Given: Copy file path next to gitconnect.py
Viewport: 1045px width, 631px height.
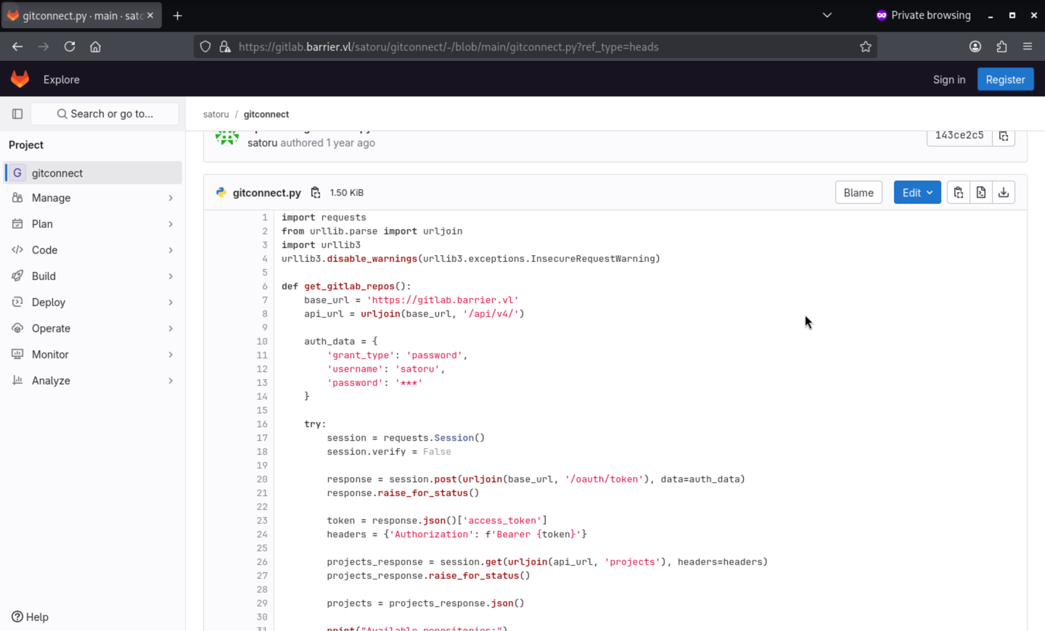Looking at the screenshot, I should point(315,193).
